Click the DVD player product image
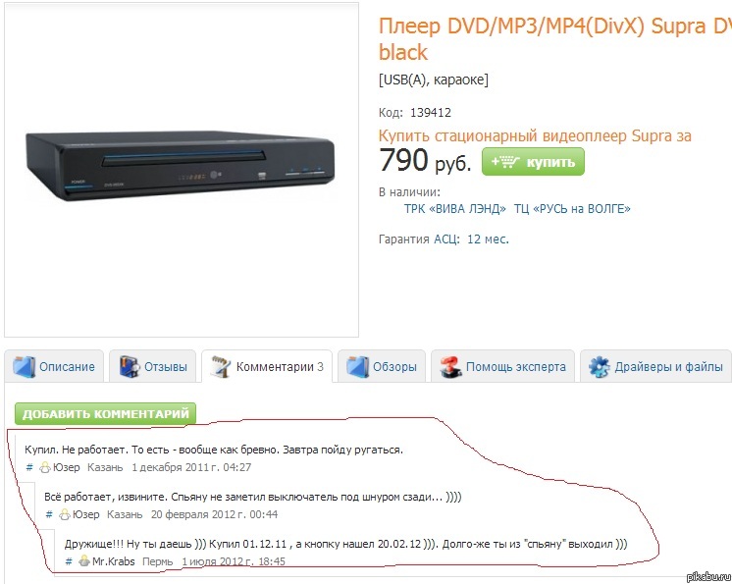 coord(182,166)
